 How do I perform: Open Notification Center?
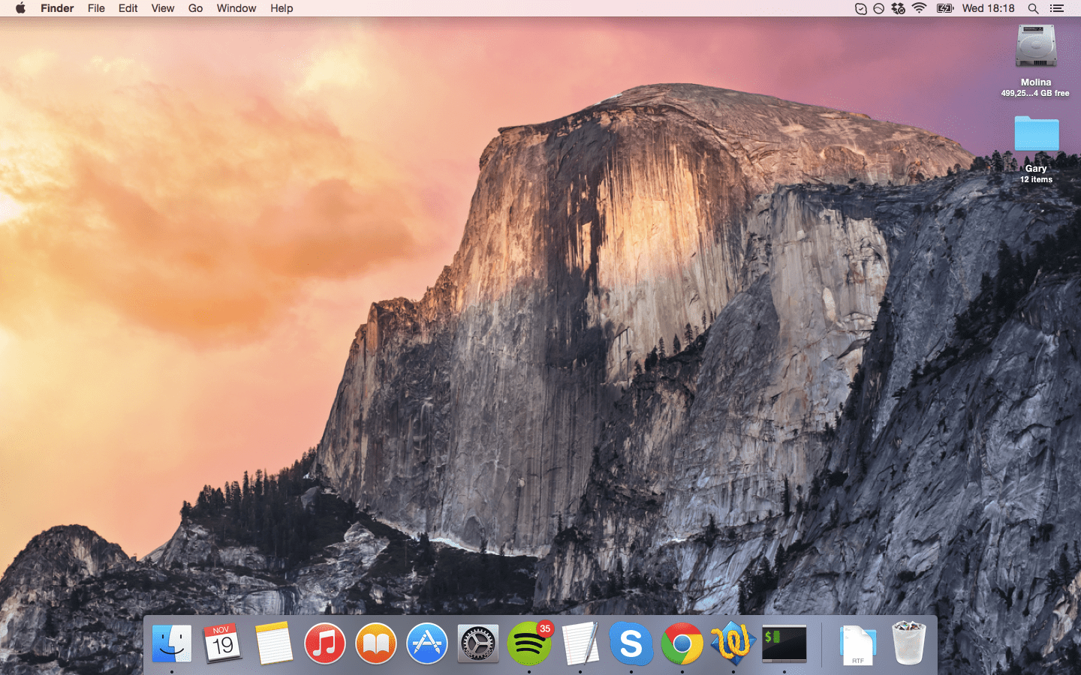coord(1057,8)
